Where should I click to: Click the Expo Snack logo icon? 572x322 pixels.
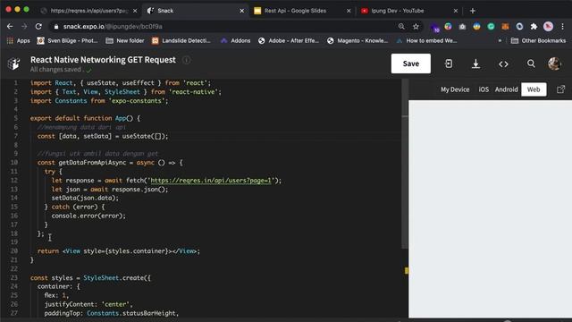coord(14,64)
